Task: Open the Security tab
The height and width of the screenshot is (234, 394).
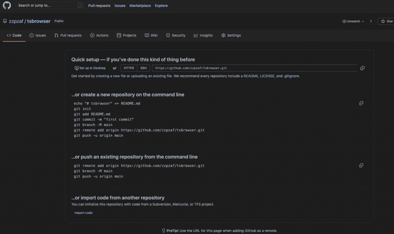Action: (175, 35)
